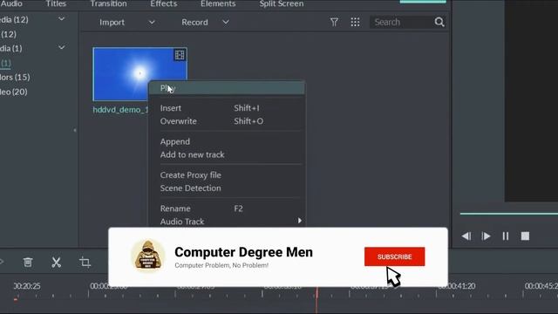Open the filter funnel icon
Screen dimensions: 558x314
pyautogui.click(x=334, y=22)
